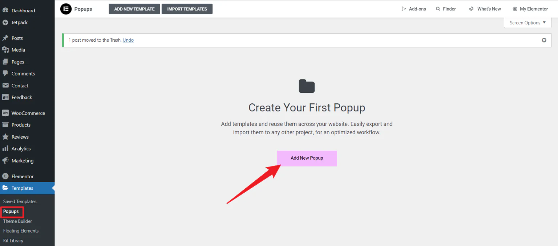Click the "1 post moved to the Trash" text
This screenshot has width=558, height=246.
95,40
